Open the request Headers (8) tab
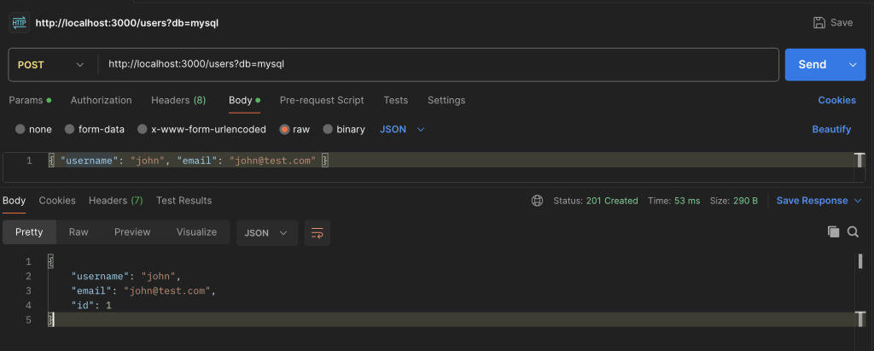This screenshot has height=351, width=874. 178,100
